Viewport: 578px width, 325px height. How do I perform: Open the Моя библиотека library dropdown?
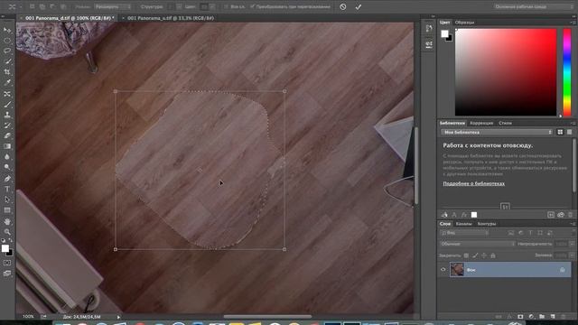[x=497, y=132]
